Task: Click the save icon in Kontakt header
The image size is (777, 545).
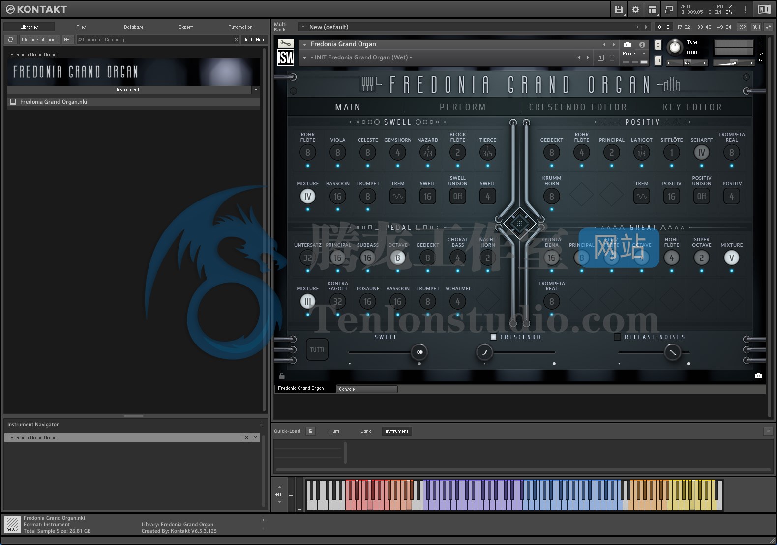Action: pyautogui.click(x=619, y=9)
